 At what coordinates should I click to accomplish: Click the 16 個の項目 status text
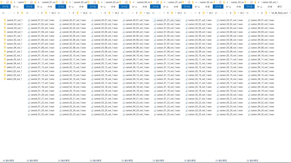[8, 161]
